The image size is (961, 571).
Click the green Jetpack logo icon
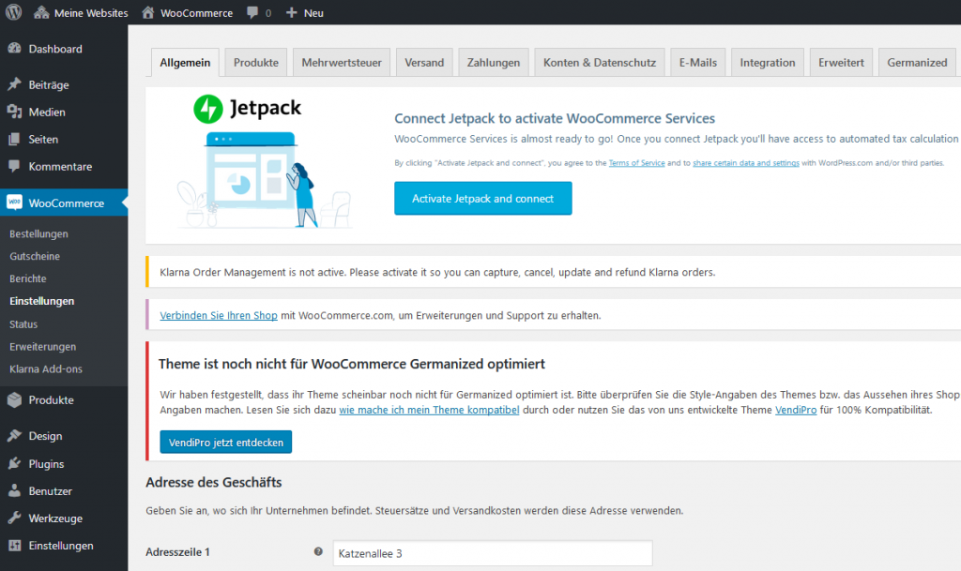(208, 109)
